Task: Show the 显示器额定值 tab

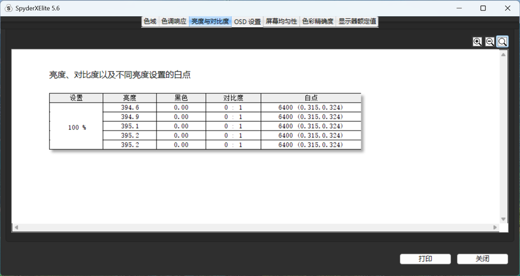Action: pos(357,21)
